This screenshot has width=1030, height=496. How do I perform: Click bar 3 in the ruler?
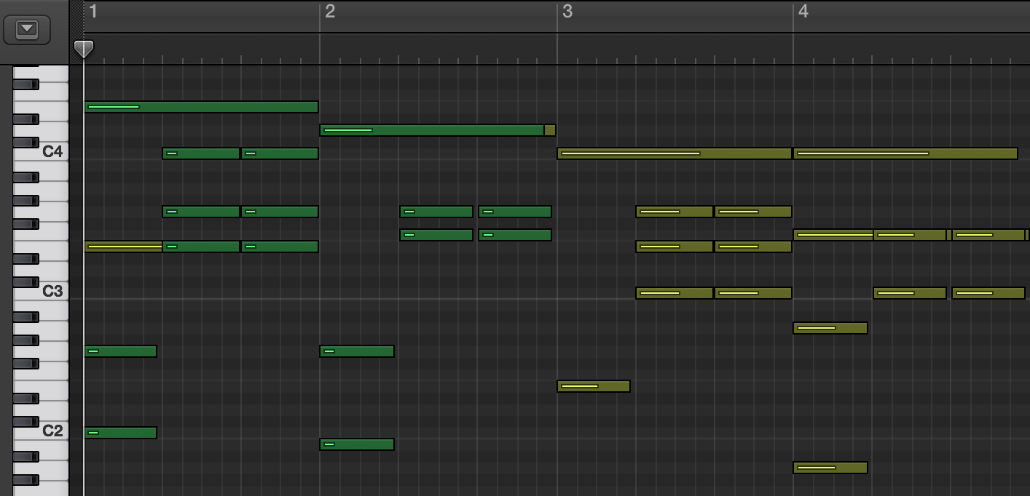tap(567, 12)
